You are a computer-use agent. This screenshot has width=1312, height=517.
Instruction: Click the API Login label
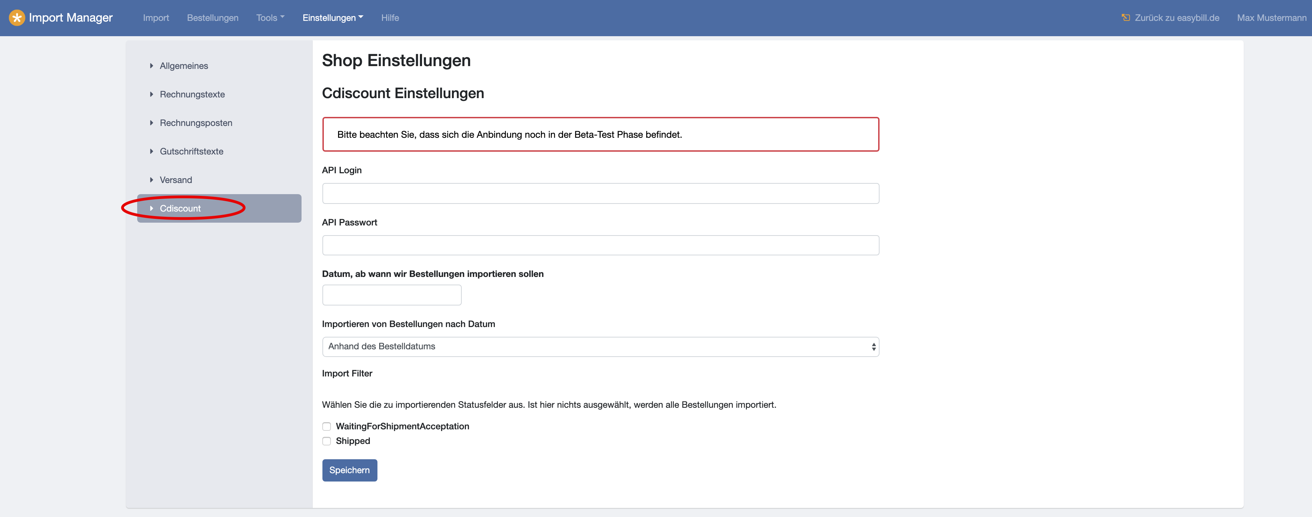(342, 170)
